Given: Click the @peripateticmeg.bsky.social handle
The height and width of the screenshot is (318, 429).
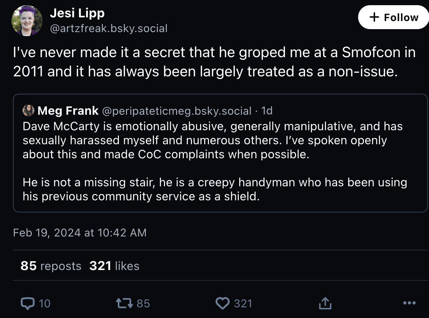Looking at the screenshot, I should (176, 110).
